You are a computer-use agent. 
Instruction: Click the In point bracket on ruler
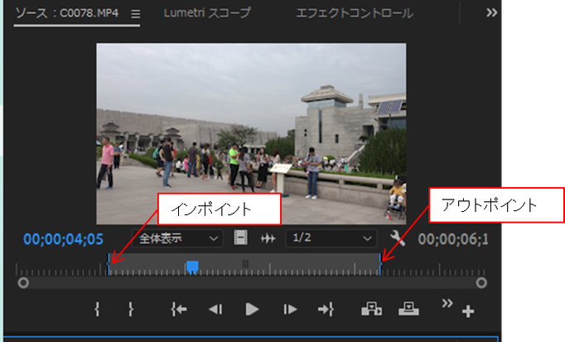109,264
